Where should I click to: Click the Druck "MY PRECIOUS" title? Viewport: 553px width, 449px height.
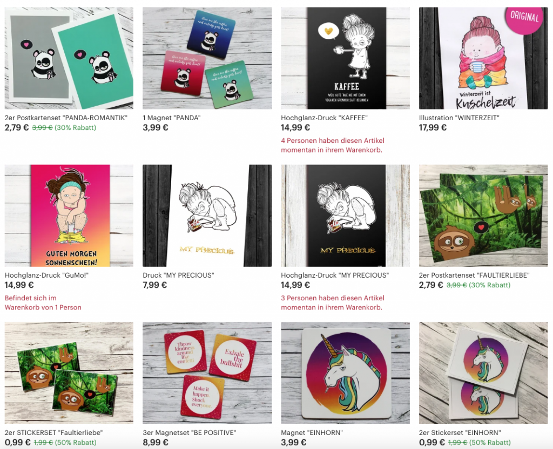(178, 275)
